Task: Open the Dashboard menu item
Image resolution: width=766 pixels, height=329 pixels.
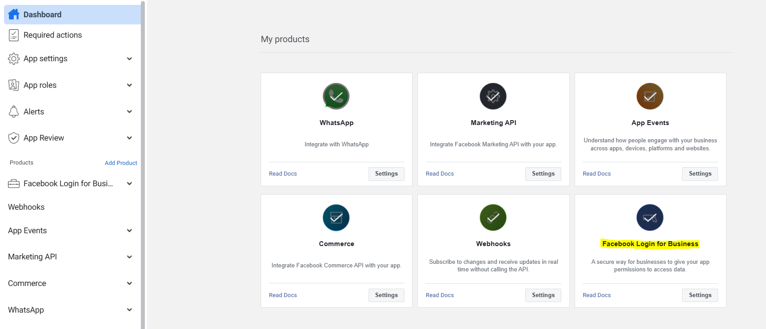Action: pos(72,15)
